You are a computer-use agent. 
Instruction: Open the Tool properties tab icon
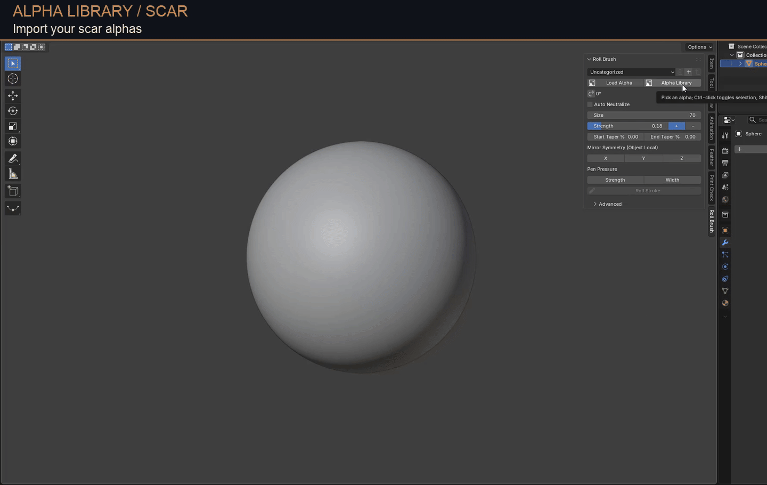[x=725, y=135]
